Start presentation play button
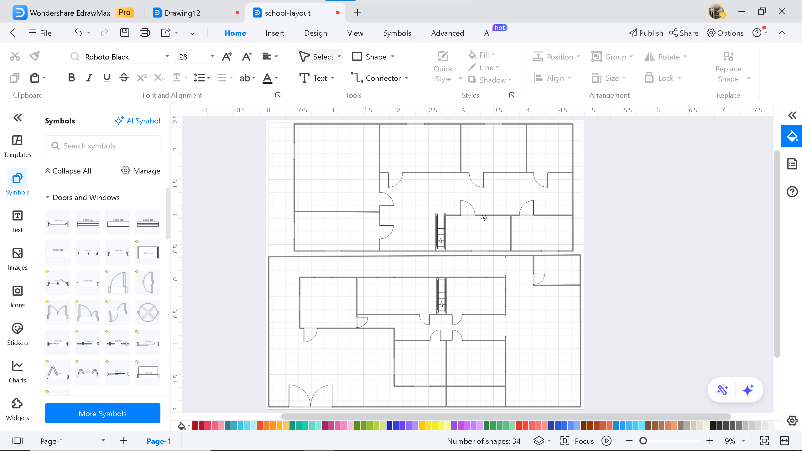 [x=607, y=441]
